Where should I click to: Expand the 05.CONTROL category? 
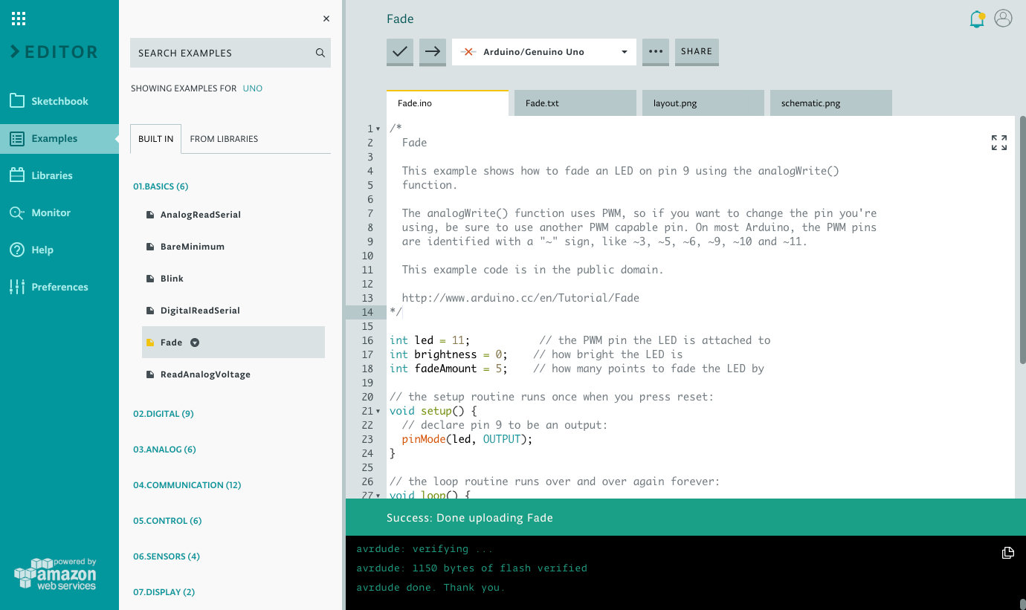(x=167, y=521)
